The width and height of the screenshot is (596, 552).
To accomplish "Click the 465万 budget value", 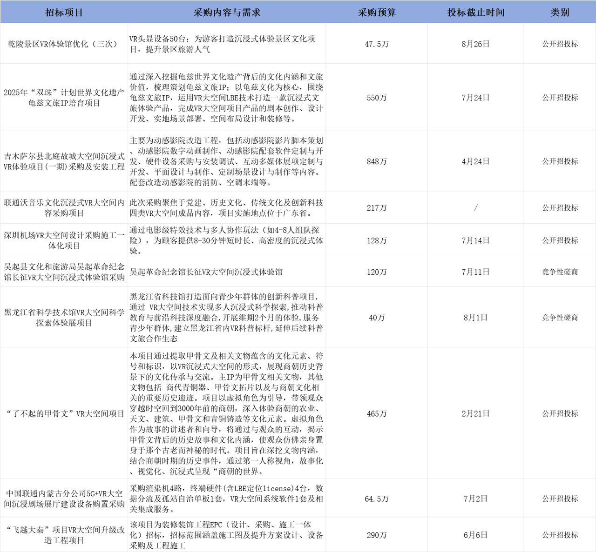I will [x=377, y=412].
